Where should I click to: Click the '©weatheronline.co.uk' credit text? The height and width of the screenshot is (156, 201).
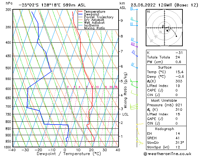[167, 154]
